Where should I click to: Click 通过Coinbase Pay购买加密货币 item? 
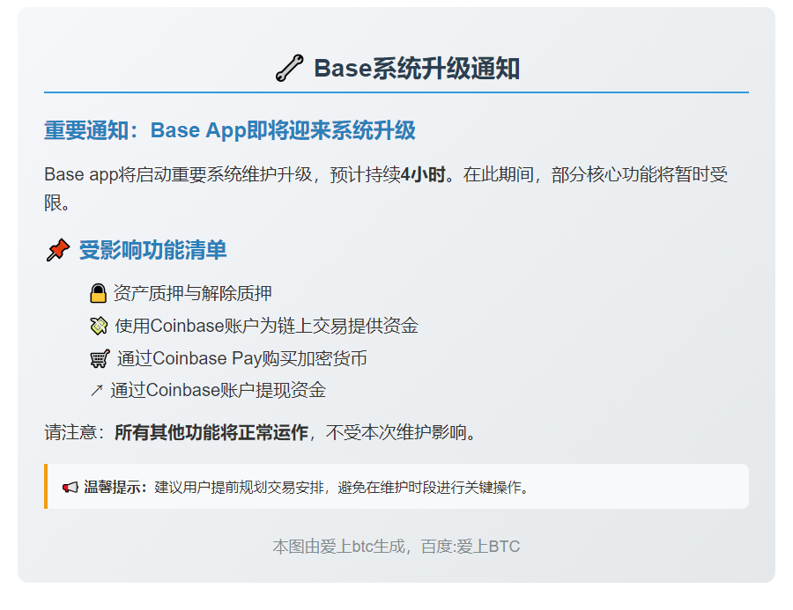coord(242,358)
